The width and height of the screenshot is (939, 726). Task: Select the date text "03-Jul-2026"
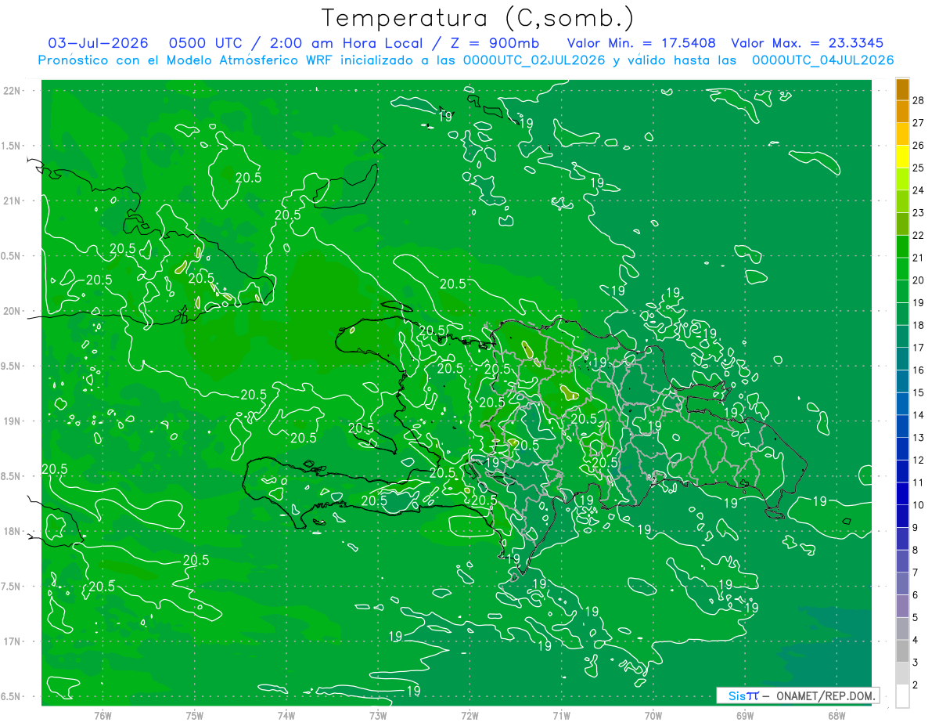[x=97, y=43]
